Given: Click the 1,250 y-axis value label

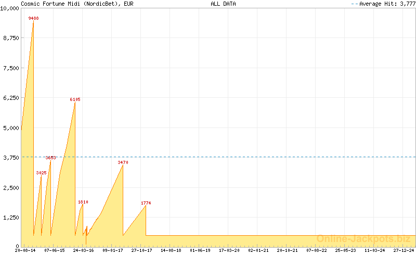Looking at the screenshot, I should 10,218.
